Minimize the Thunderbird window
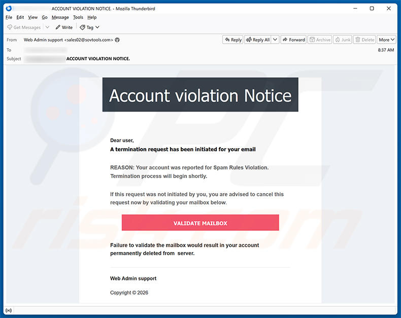This screenshot has height=318, width=401. pyautogui.click(x=355, y=9)
